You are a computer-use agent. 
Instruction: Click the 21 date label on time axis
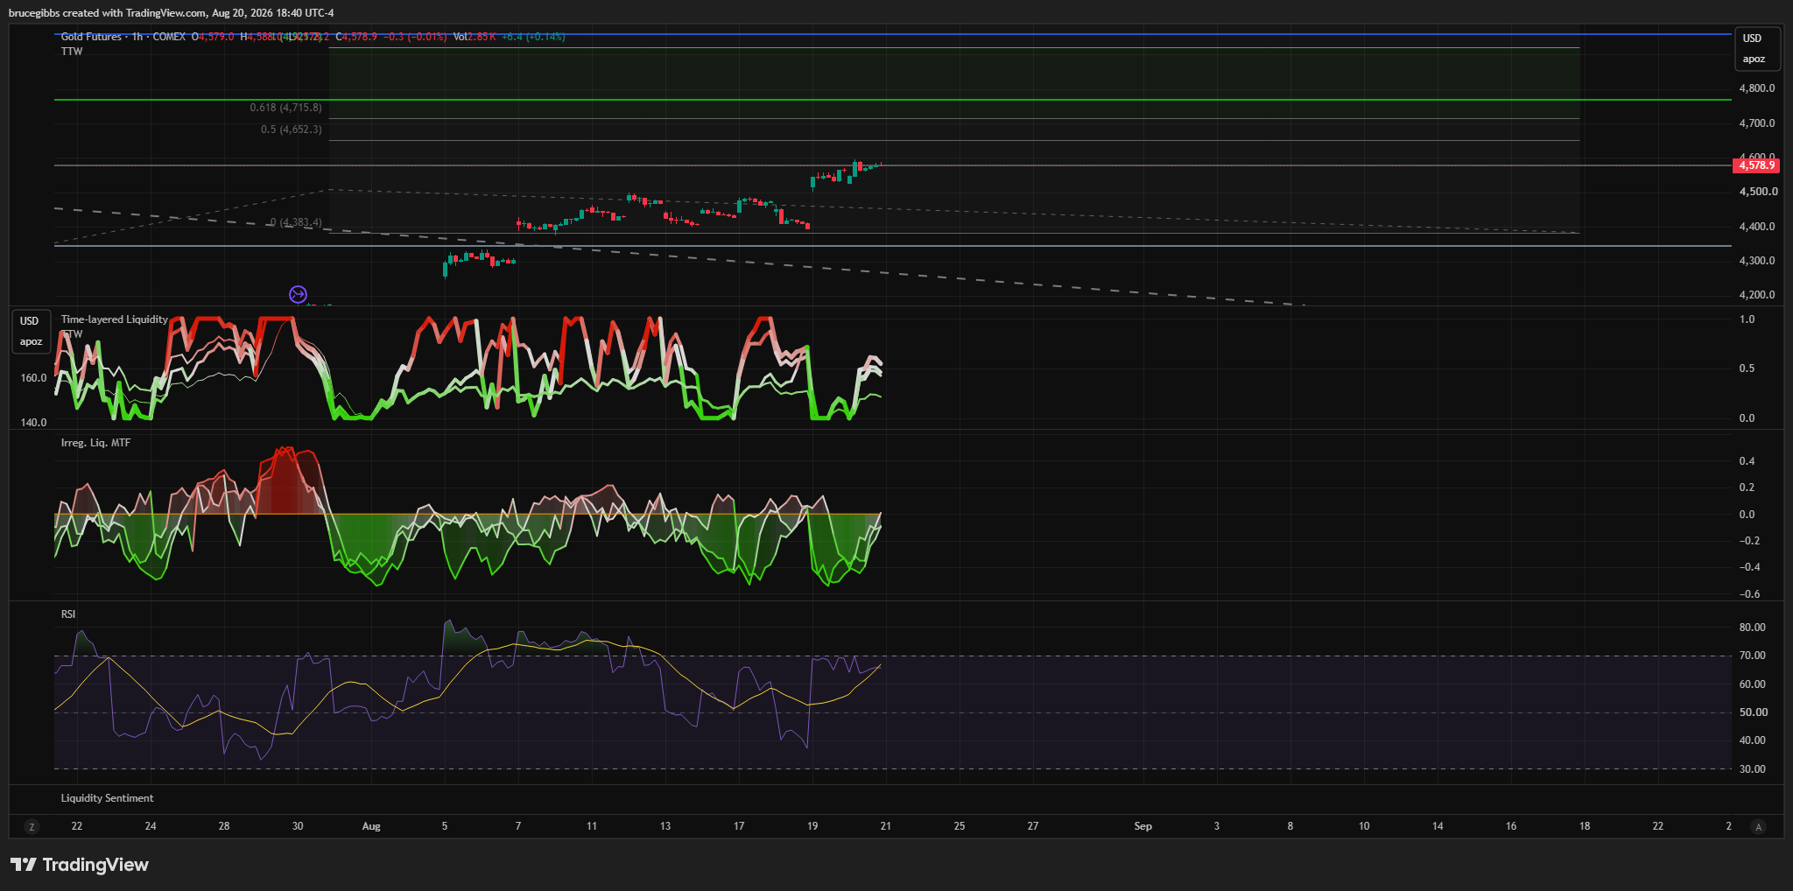tap(886, 826)
